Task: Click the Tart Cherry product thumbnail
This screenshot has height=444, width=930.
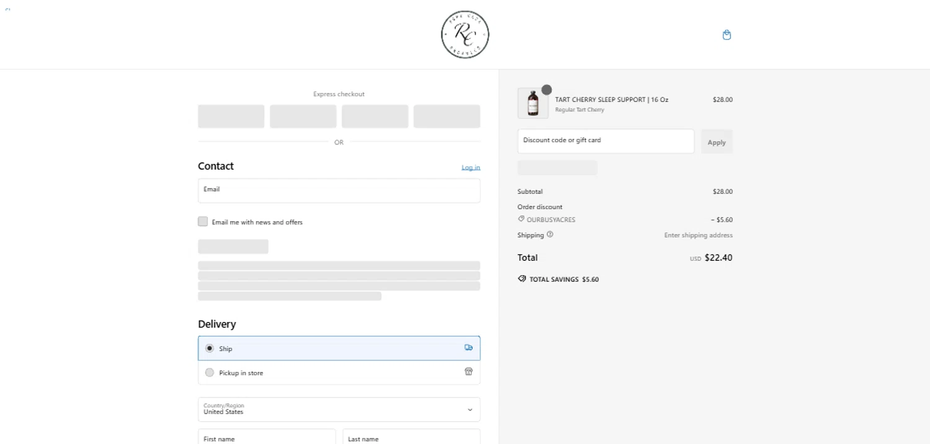Action: (533, 103)
